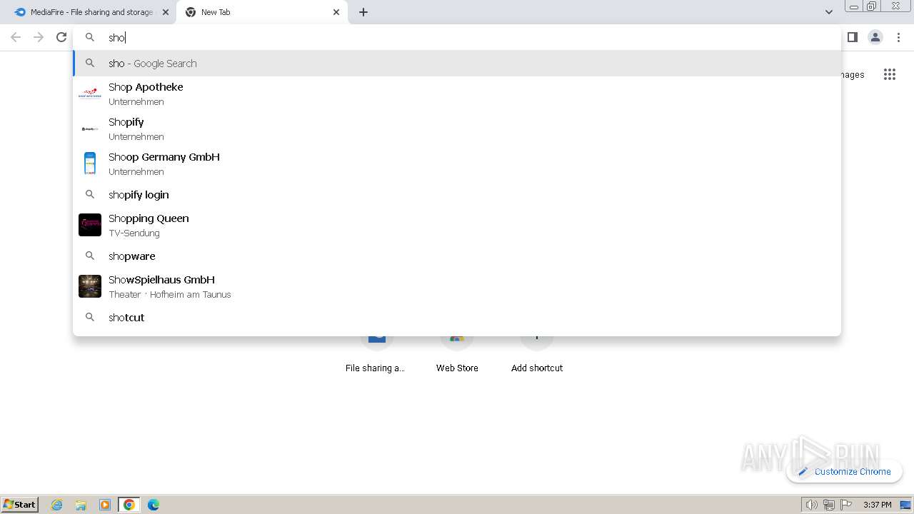This screenshot has width=914, height=514.
Task: Go back with the back arrow
Action: [16, 37]
